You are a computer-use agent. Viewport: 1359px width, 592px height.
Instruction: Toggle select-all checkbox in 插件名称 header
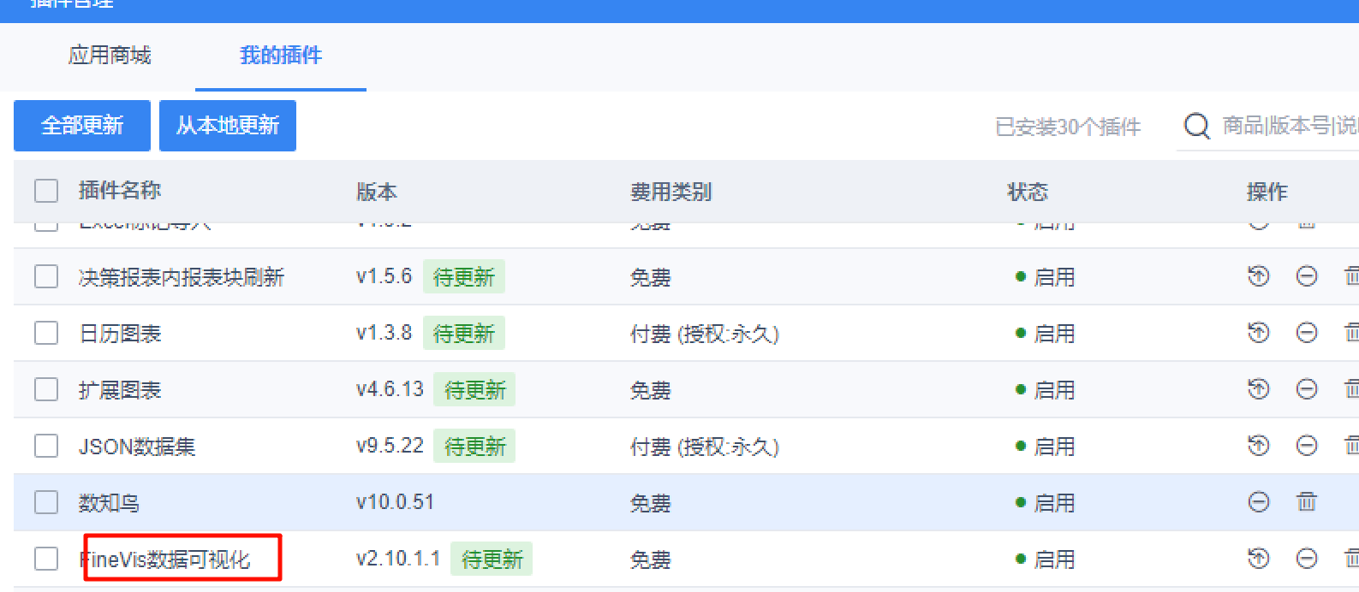[x=46, y=191]
